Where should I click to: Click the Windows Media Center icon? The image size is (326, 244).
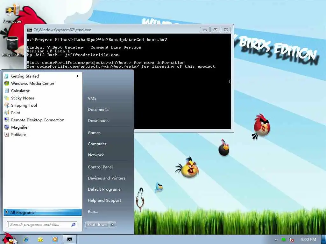click(x=7, y=84)
